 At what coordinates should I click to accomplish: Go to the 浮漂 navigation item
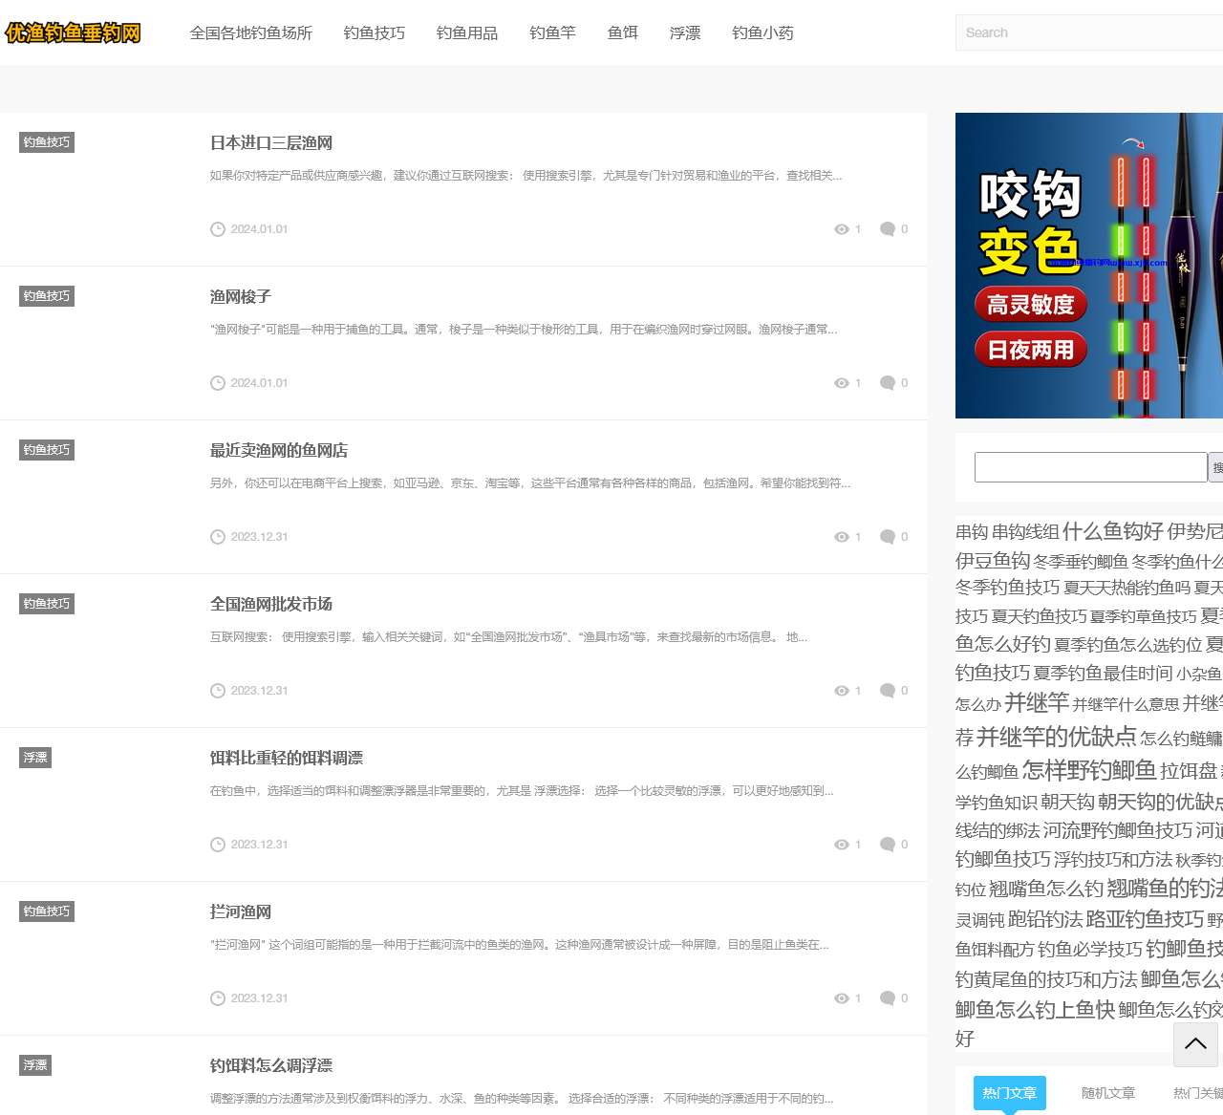pos(685,33)
